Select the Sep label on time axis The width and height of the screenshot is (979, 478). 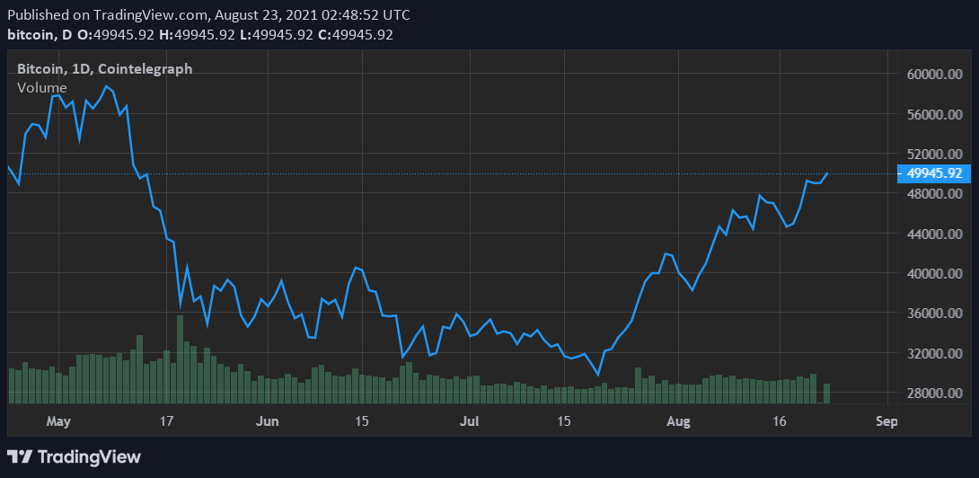click(886, 420)
